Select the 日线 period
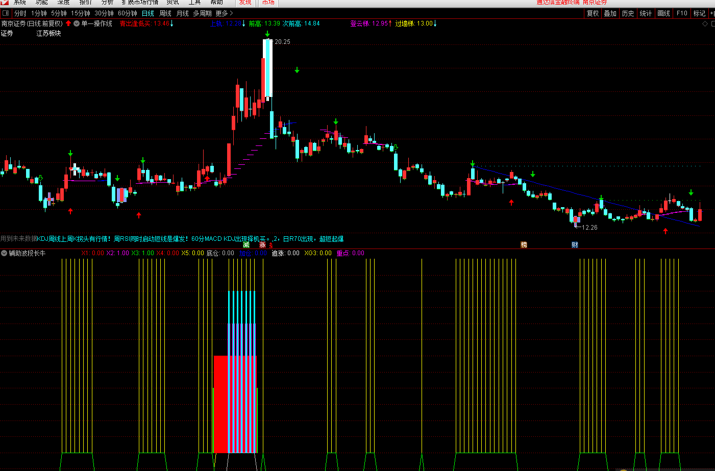Image resolution: width=715 pixels, height=471 pixels. 147,13
